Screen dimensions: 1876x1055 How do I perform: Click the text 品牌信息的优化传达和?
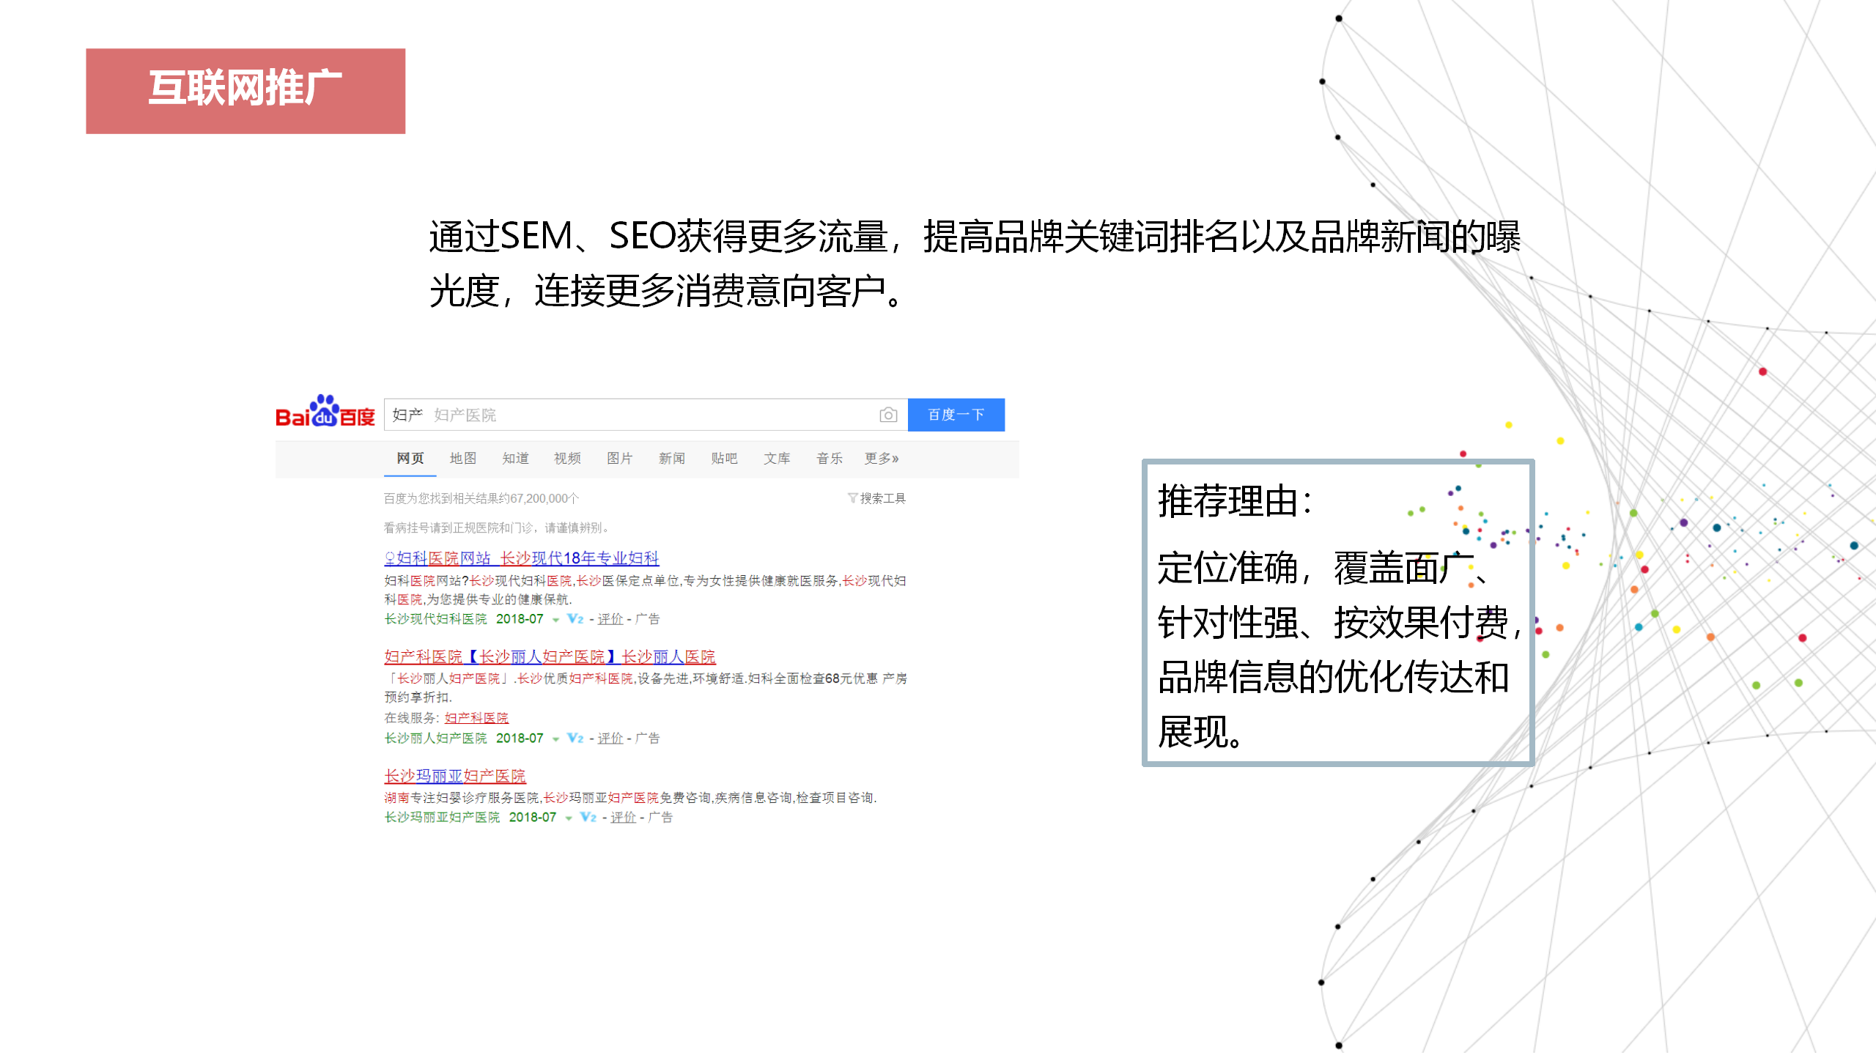click(1334, 678)
